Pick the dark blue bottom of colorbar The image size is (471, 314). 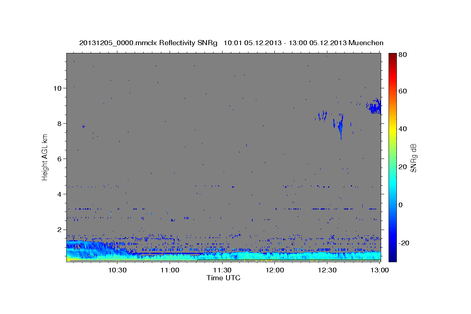tap(392, 258)
